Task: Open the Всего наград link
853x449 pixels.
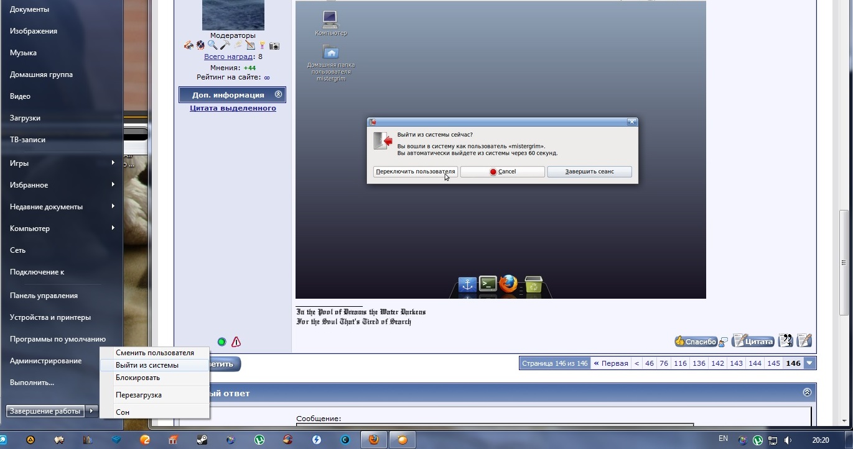Action: click(228, 57)
